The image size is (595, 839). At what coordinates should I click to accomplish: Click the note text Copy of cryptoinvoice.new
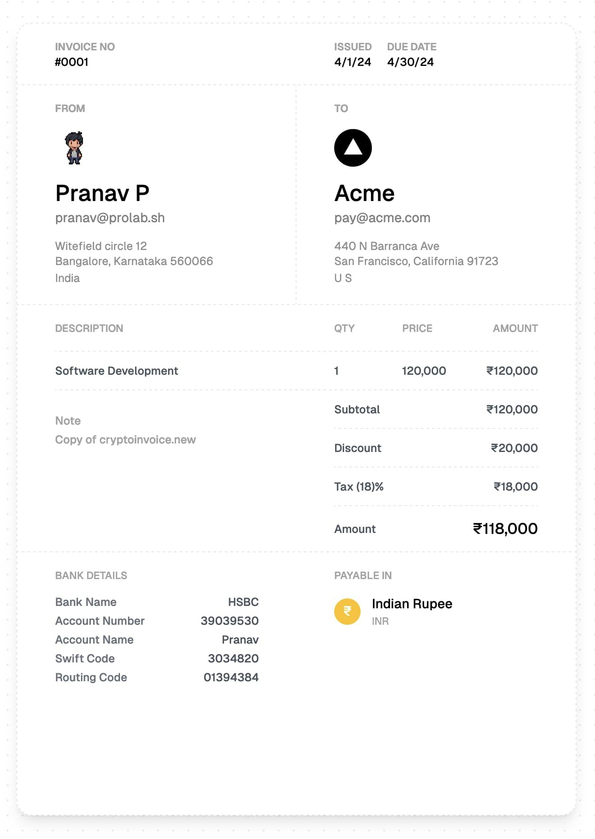[x=125, y=440]
